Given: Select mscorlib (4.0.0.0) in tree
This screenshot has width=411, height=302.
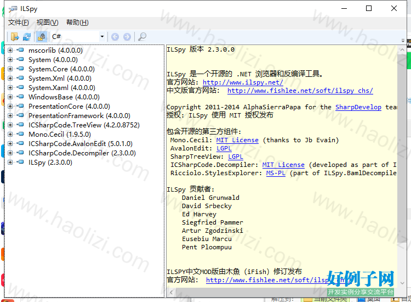Looking at the screenshot, I should click(55, 51).
